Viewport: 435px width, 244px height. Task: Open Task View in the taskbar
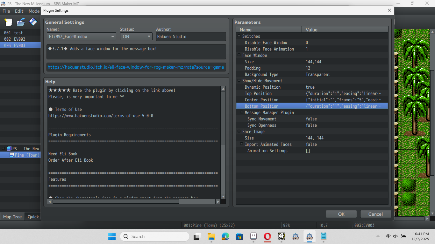[197, 236]
